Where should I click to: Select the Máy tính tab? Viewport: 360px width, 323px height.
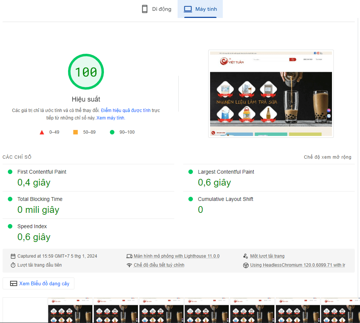pos(200,9)
